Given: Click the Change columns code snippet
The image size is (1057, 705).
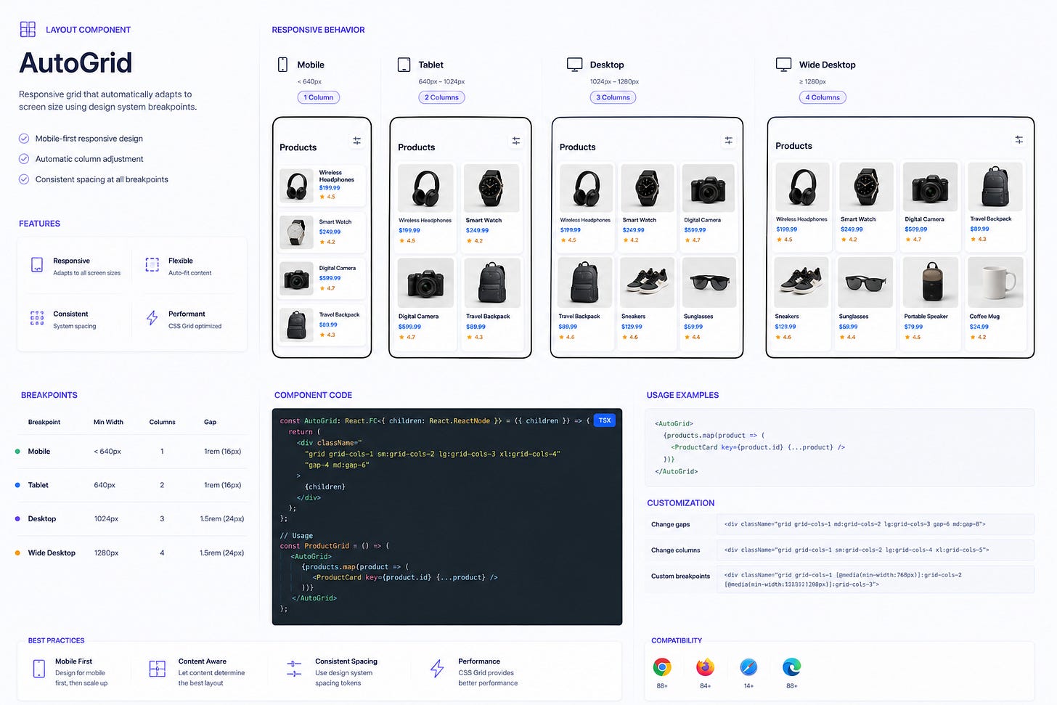Looking at the screenshot, I should pyautogui.click(x=875, y=550).
